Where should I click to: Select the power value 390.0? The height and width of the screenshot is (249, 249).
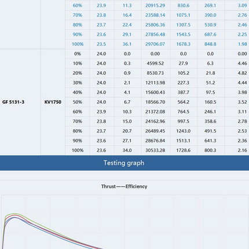[210, 15]
